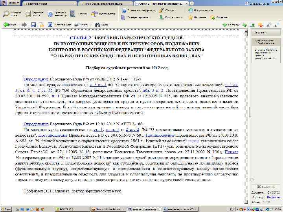Decrease font size with smaller A icon
Viewport: 283px width, 212px height.
276,25
